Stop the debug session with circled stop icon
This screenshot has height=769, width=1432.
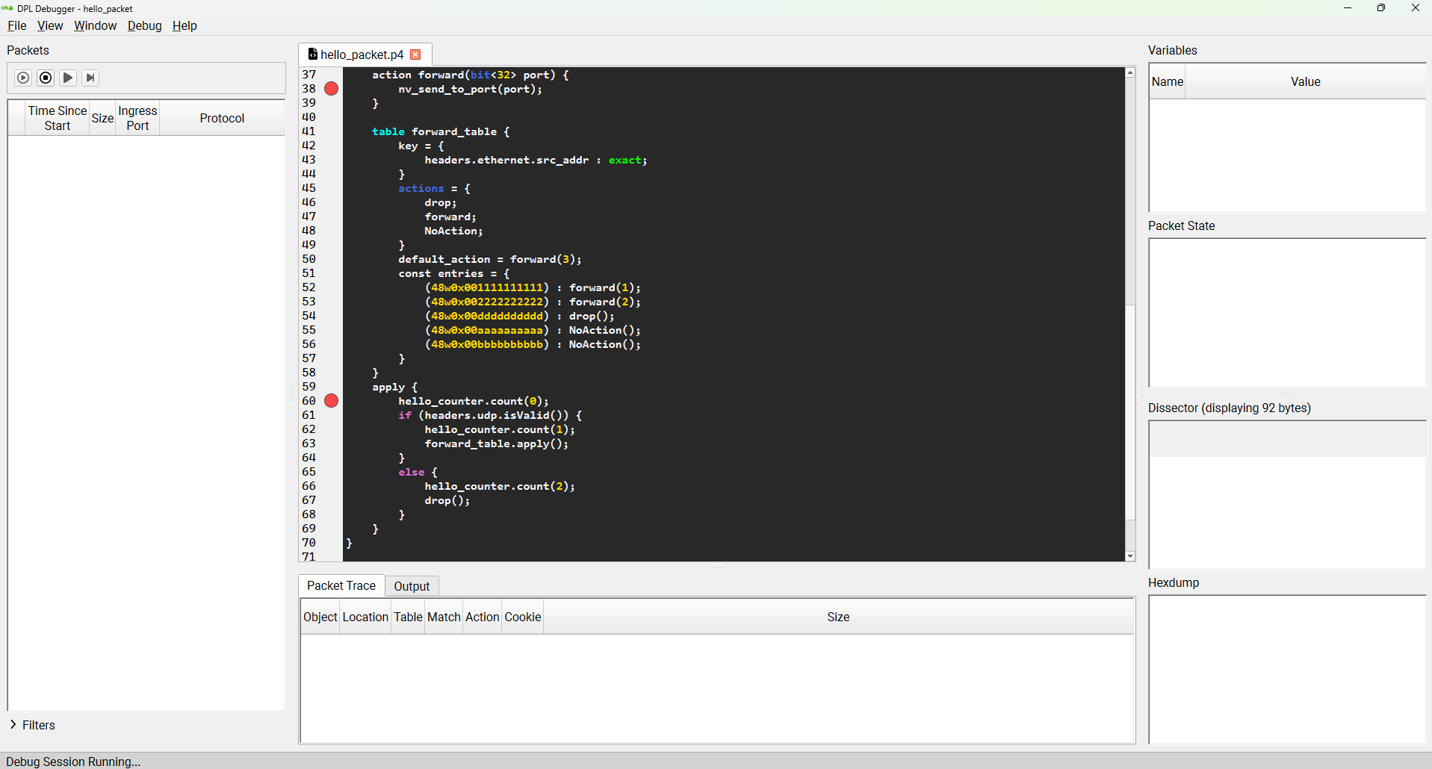pyautogui.click(x=46, y=78)
